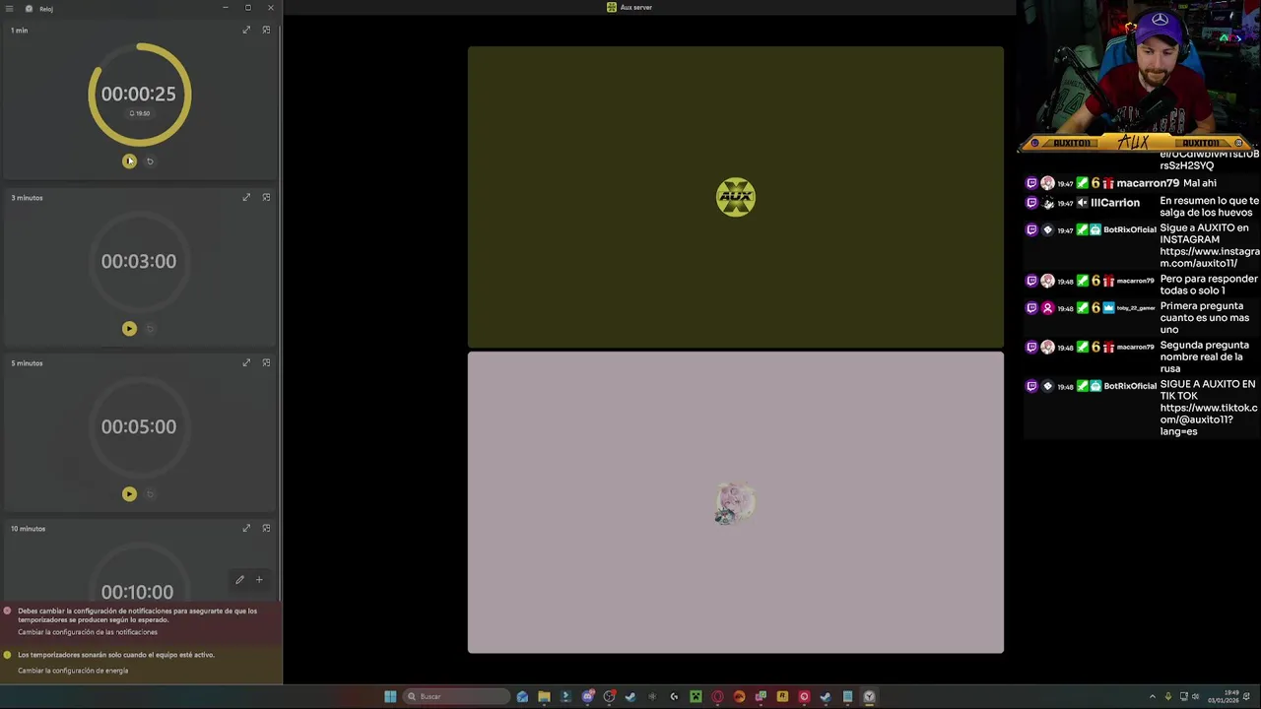Reset the 1 min timer
1261x709 pixels.
tap(150, 161)
